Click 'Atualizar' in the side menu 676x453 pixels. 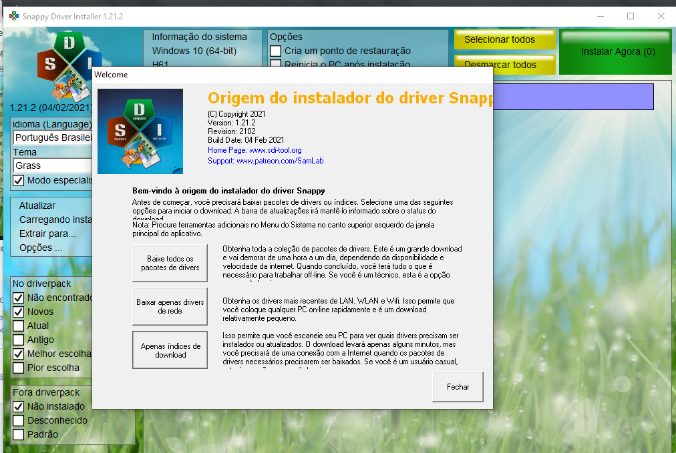click(37, 206)
